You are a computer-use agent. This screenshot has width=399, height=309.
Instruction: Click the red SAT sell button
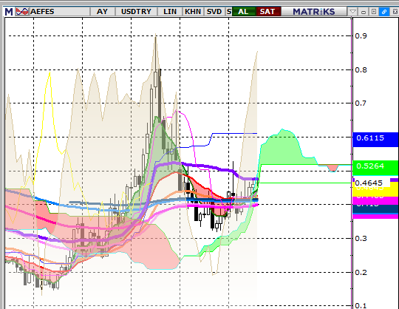coord(267,12)
